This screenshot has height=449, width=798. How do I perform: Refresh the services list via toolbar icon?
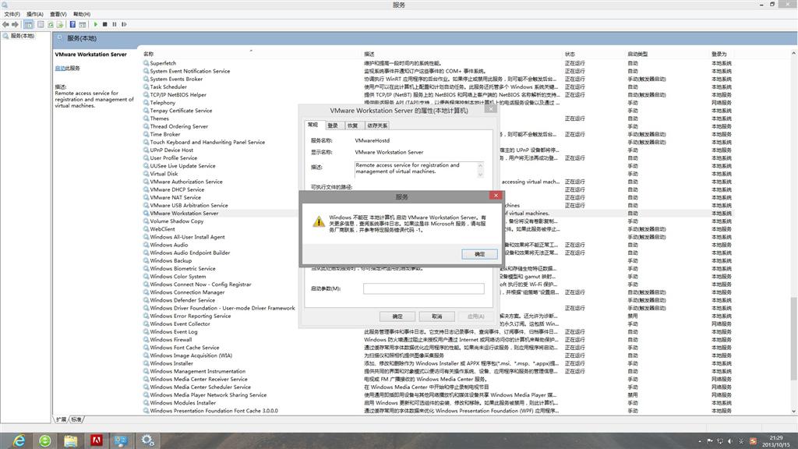(51, 24)
